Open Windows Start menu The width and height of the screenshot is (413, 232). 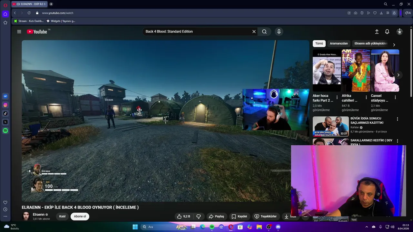135,227
